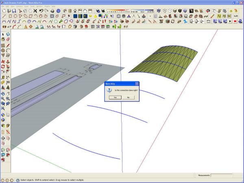Click Yes in the connection dialog
This screenshot has width=244, height=183.
tap(115, 97)
